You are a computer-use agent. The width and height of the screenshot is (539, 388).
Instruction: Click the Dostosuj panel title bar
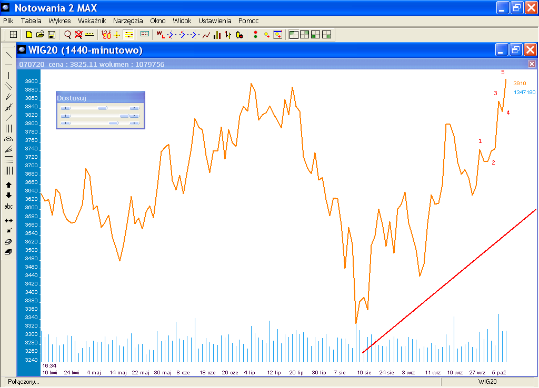101,98
